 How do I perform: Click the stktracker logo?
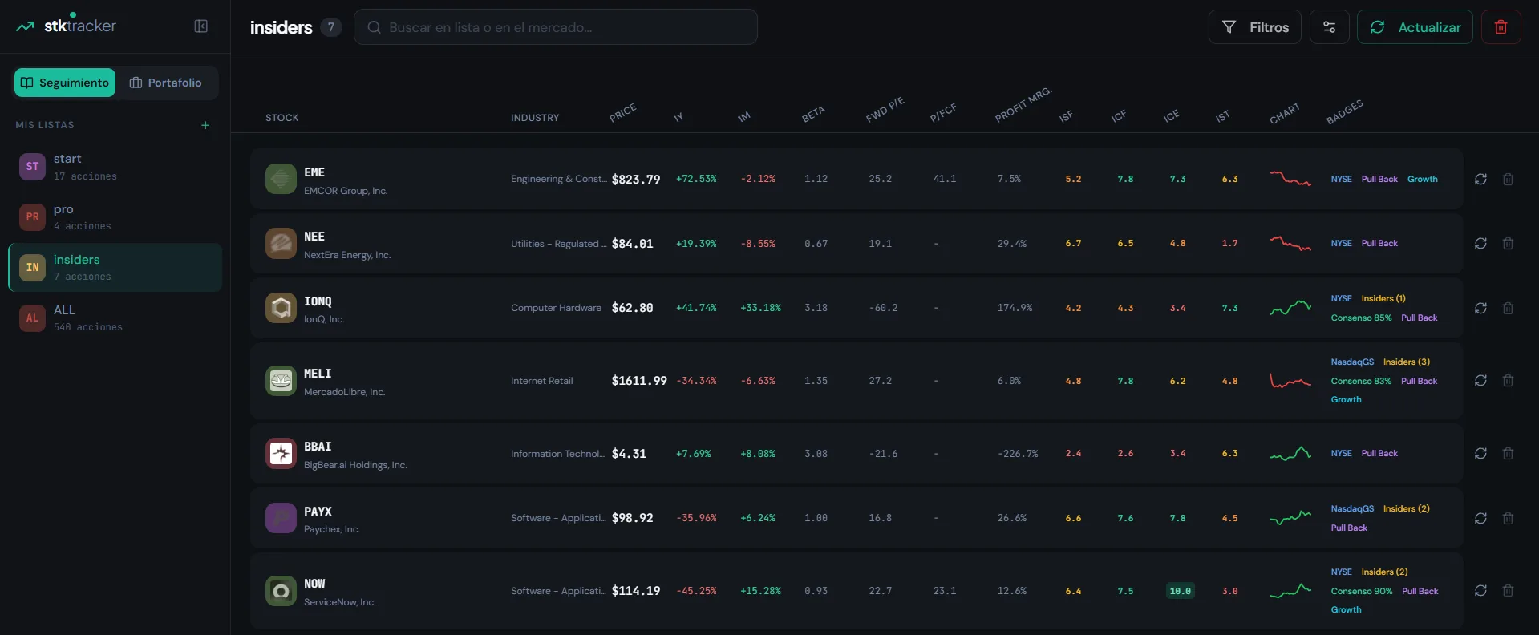(66, 25)
